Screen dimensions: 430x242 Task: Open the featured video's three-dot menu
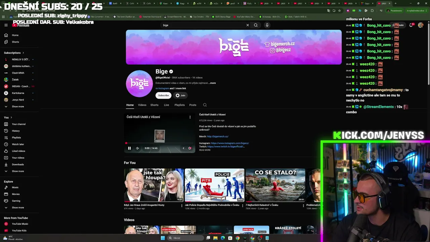[x=190, y=117]
